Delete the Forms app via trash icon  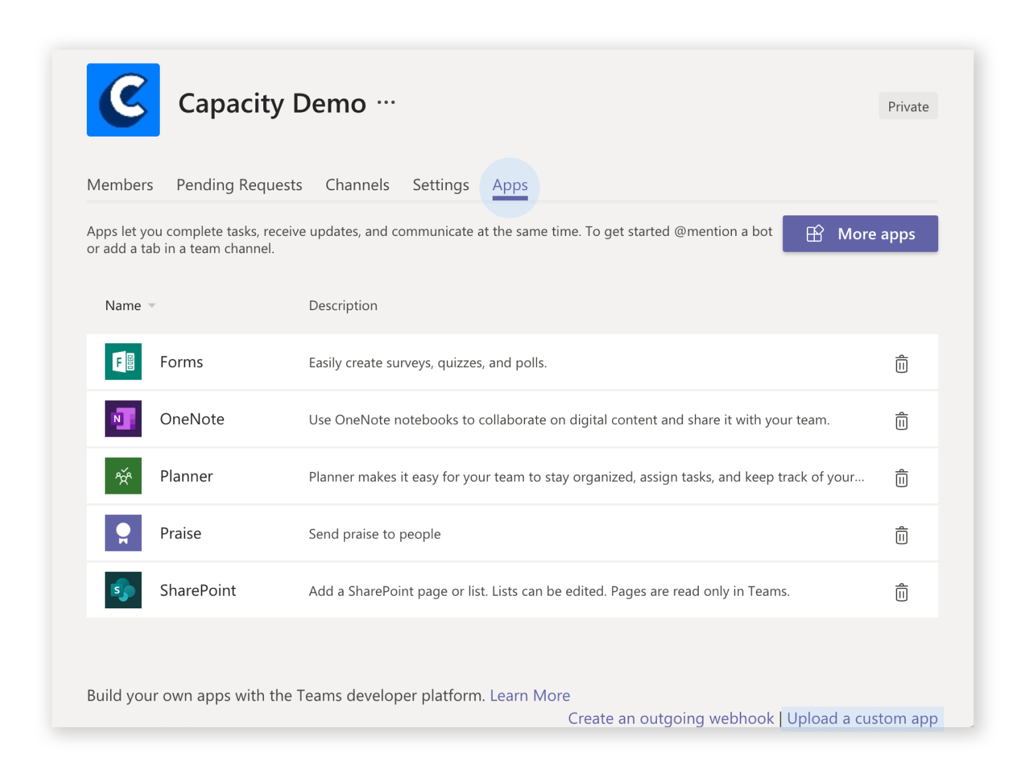(x=902, y=364)
